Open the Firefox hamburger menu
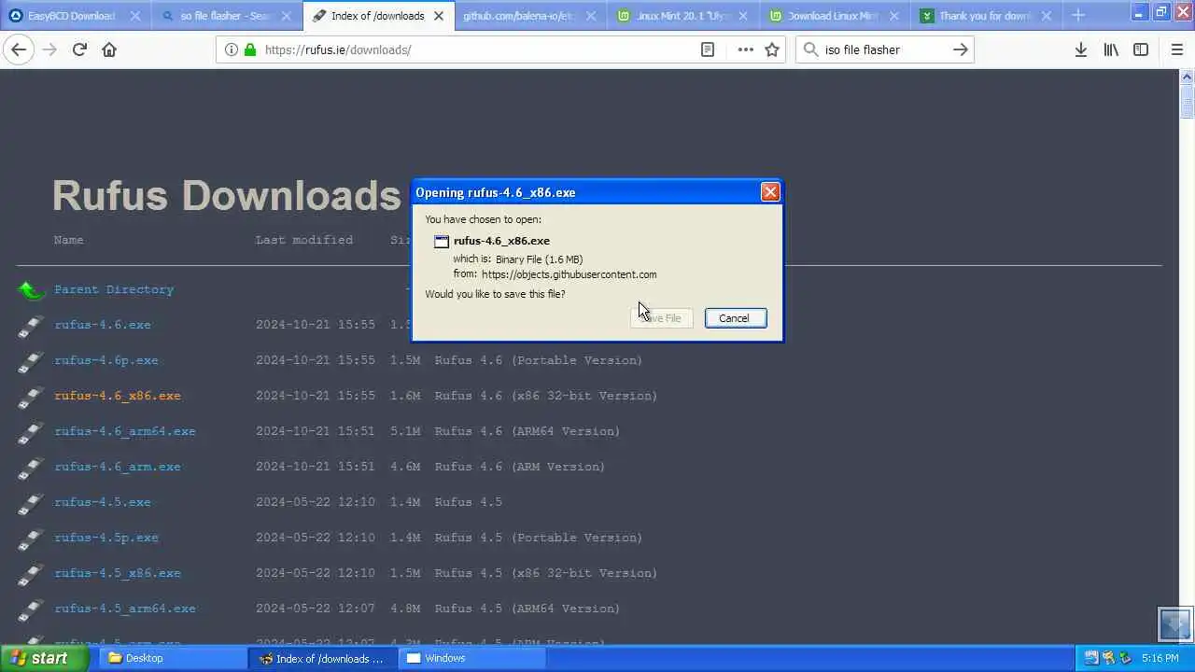This screenshot has width=1195, height=672. pos(1176,49)
